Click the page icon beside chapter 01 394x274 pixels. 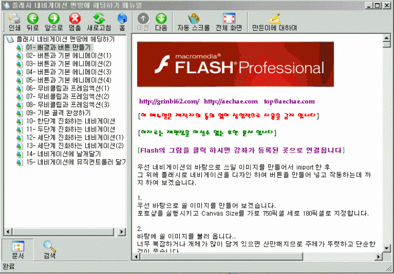19,47
